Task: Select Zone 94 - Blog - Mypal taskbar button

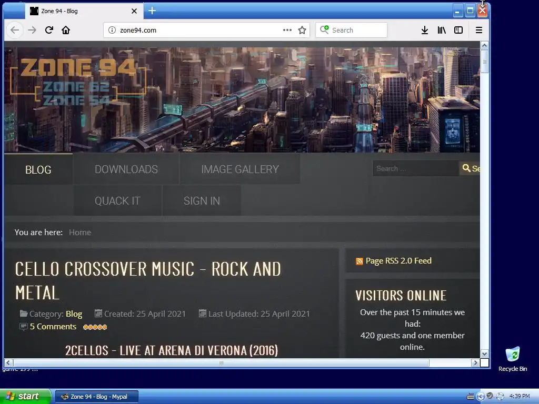Action: click(97, 397)
